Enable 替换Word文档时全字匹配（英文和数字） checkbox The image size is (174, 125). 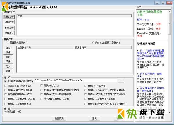click(86, 94)
